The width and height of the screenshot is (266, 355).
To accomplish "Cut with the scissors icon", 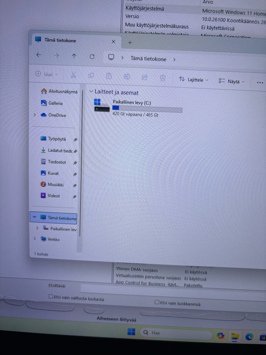I will tap(73, 75).
